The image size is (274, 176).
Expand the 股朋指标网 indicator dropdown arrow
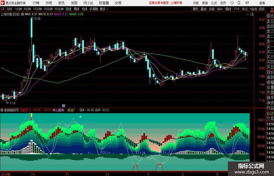coord(2,110)
